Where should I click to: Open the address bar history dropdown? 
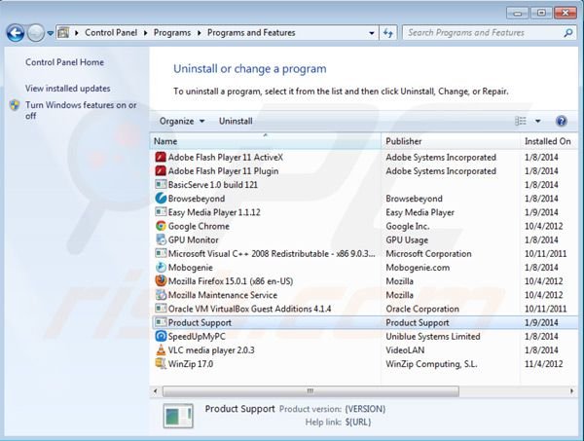tap(372, 33)
